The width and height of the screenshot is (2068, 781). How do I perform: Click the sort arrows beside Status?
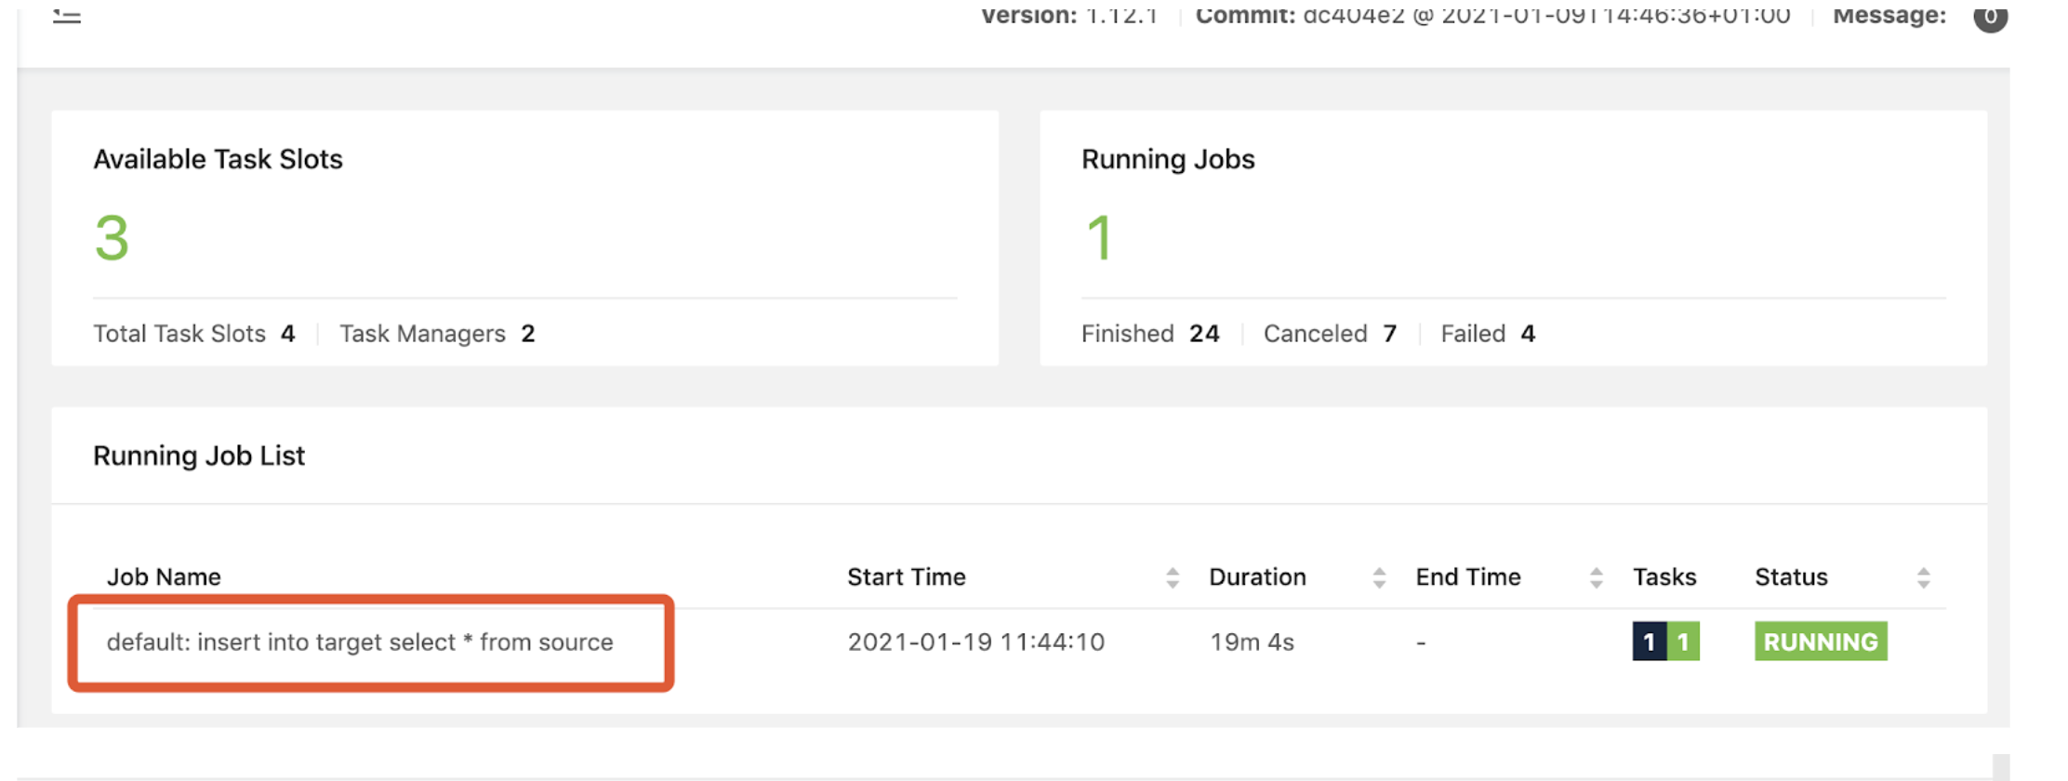pyautogui.click(x=1923, y=578)
